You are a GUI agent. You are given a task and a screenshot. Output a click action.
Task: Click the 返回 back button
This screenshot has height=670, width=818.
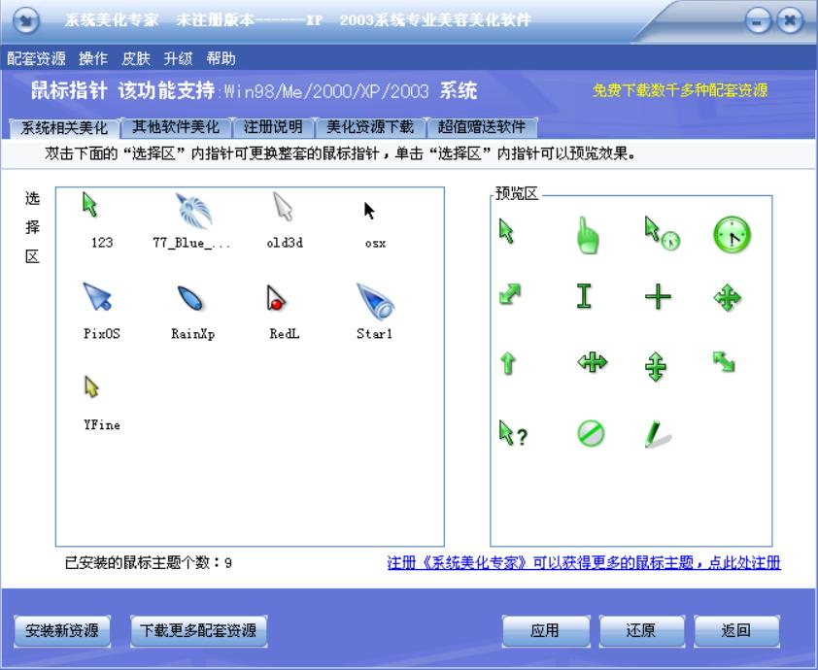[x=736, y=631]
